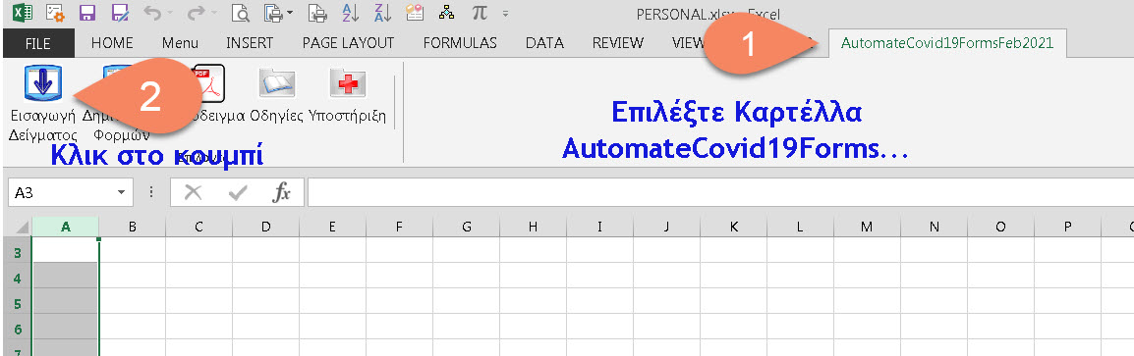
Task: Open the Οδηγίες instructions button
Action: coord(276,94)
